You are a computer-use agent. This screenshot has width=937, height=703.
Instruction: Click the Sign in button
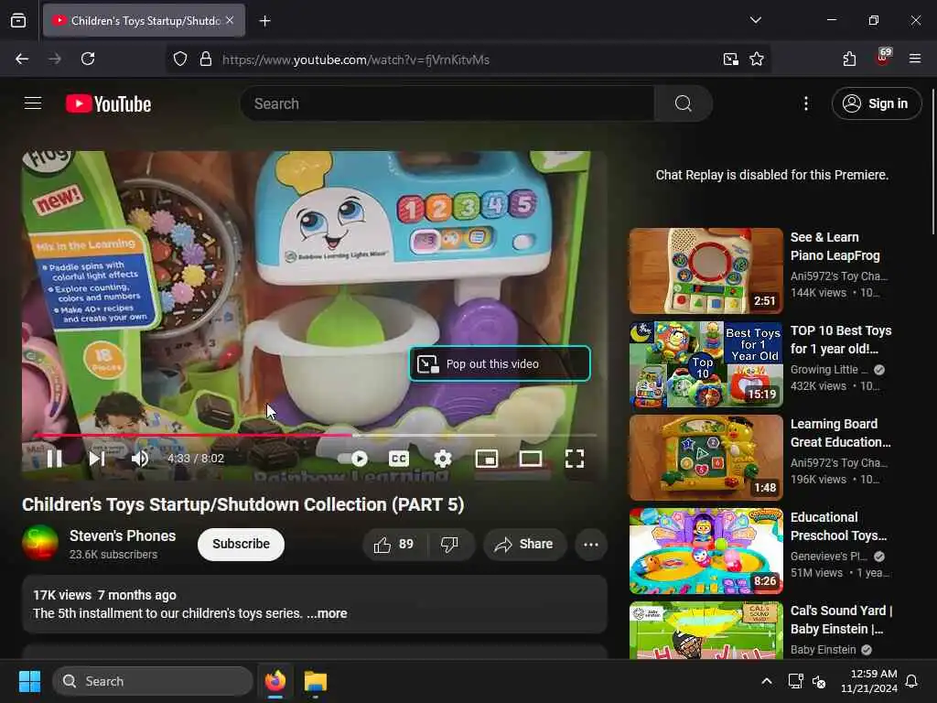(877, 103)
